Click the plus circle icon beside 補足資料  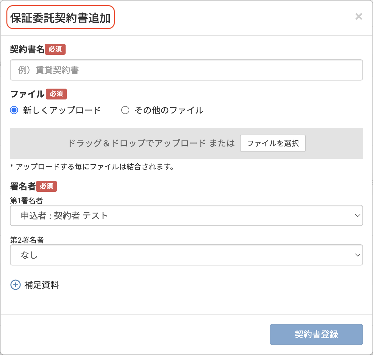(16, 285)
